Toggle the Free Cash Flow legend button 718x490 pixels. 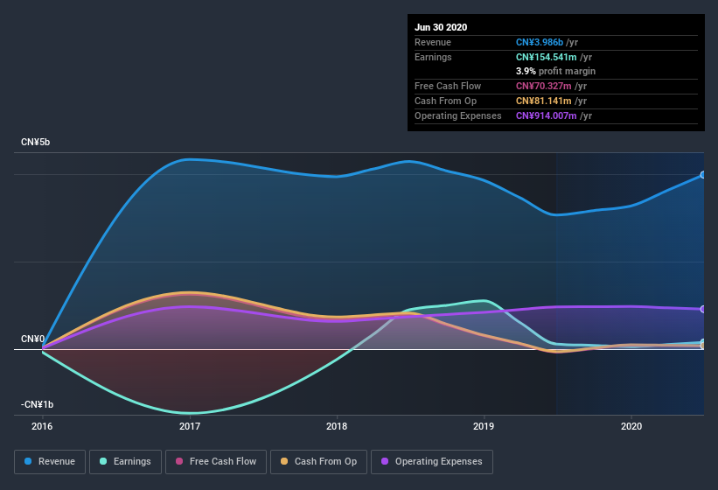tap(216, 462)
